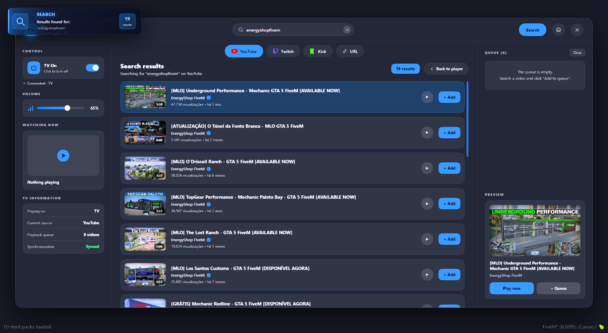The image size is (608, 333).
Task: Click 'Current source' YouTube value
Action: tap(91, 223)
